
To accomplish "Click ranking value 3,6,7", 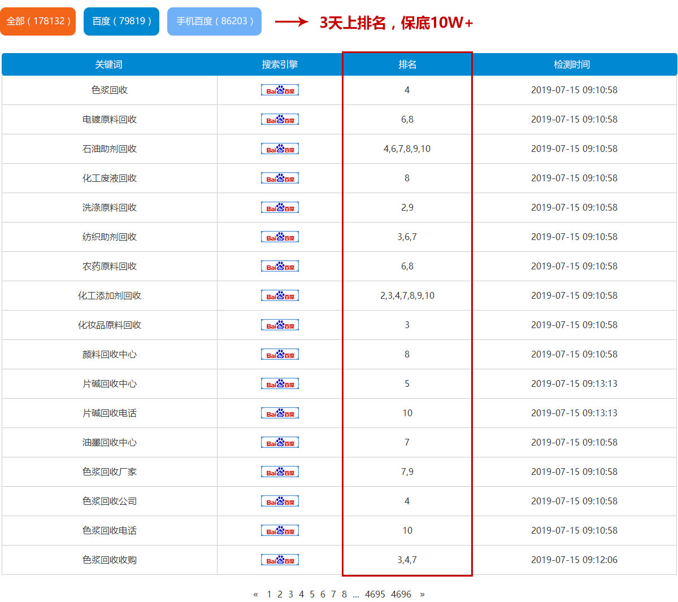I will click(x=407, y=237).
